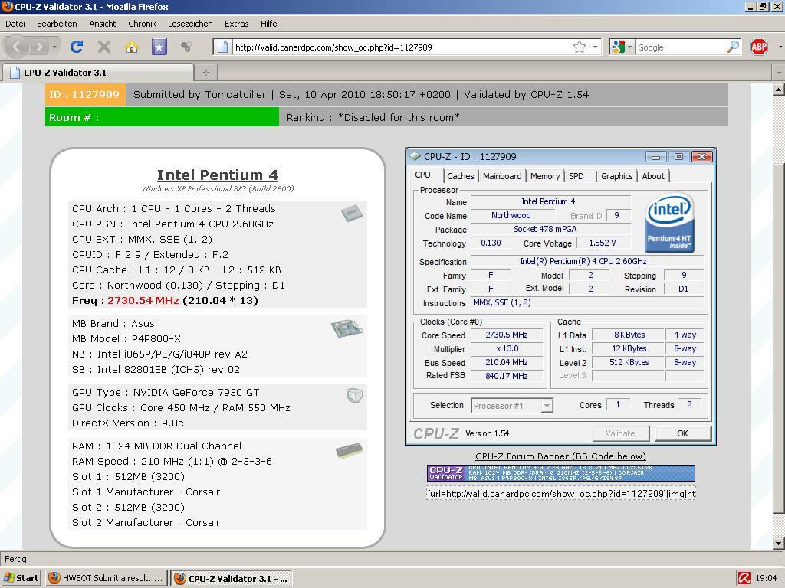Click the red frequency value 2730.54 MHz
The width and height of the screenshot is (785, 588).
click(x=143, y=300)
